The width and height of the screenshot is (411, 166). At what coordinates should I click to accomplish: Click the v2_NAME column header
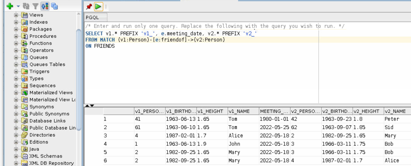[397, 111]
